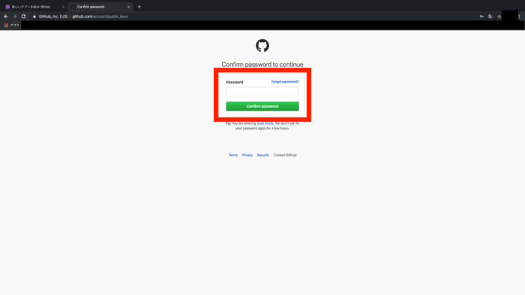Open new tab with plus button

pyautogui.click(x=139, y=7)
